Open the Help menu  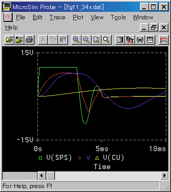pos(11,27)
